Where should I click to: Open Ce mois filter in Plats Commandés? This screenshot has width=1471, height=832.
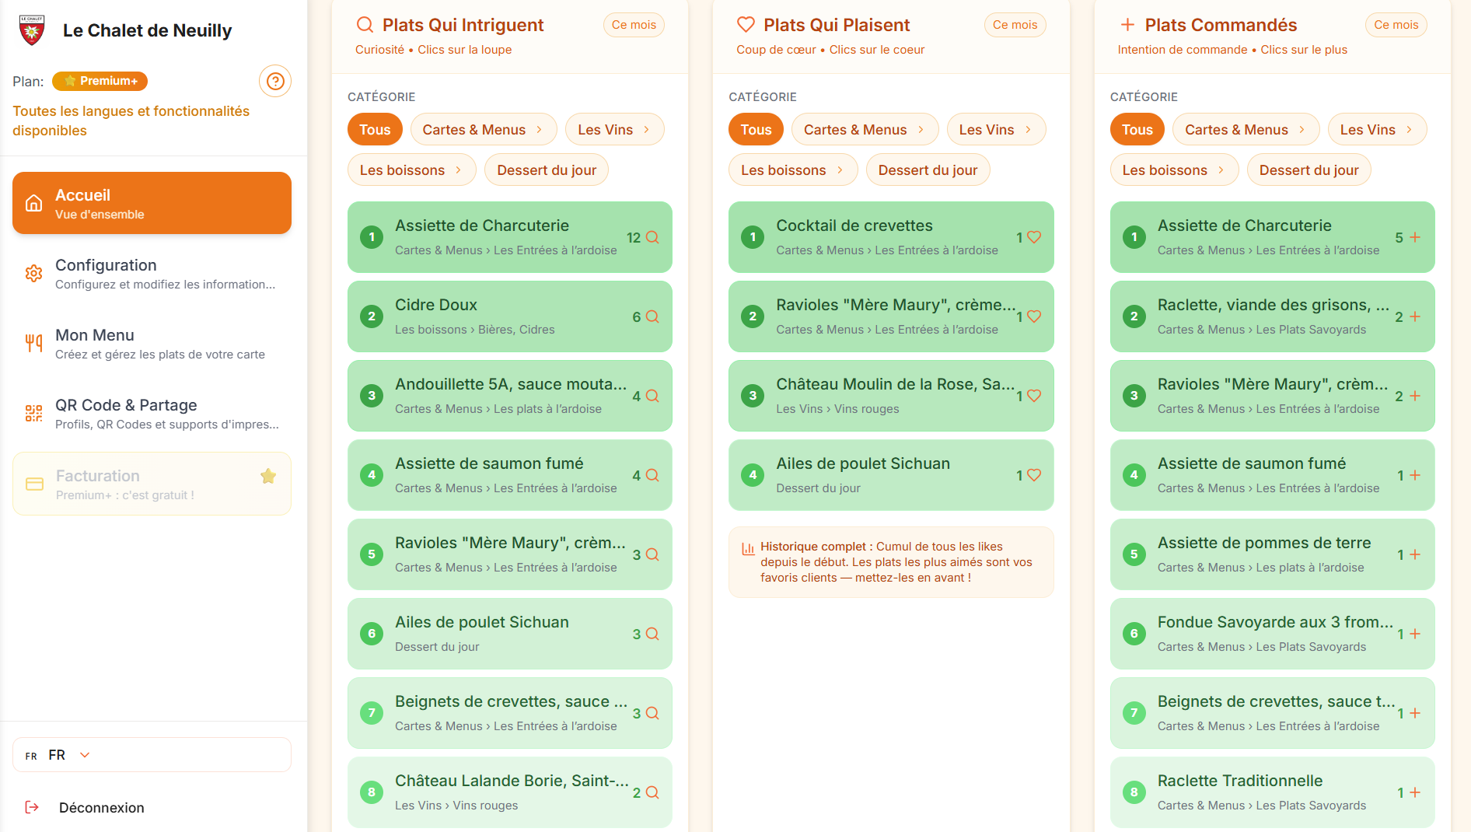(1396, 25)
